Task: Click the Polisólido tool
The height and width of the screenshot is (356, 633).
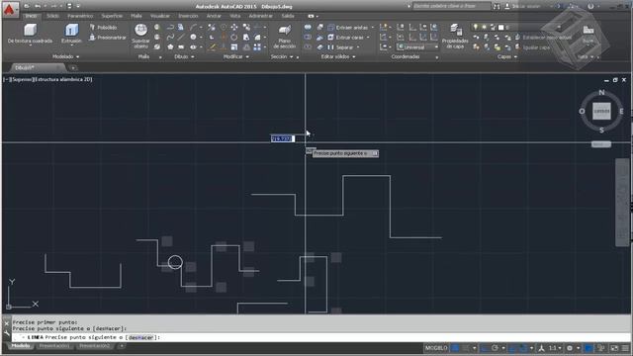Action: tap(103, 28)
